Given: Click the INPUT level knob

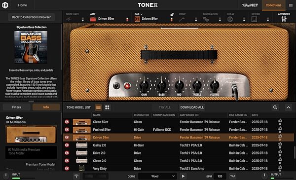Looking at the screenshot, I should [x=5, y=176].
